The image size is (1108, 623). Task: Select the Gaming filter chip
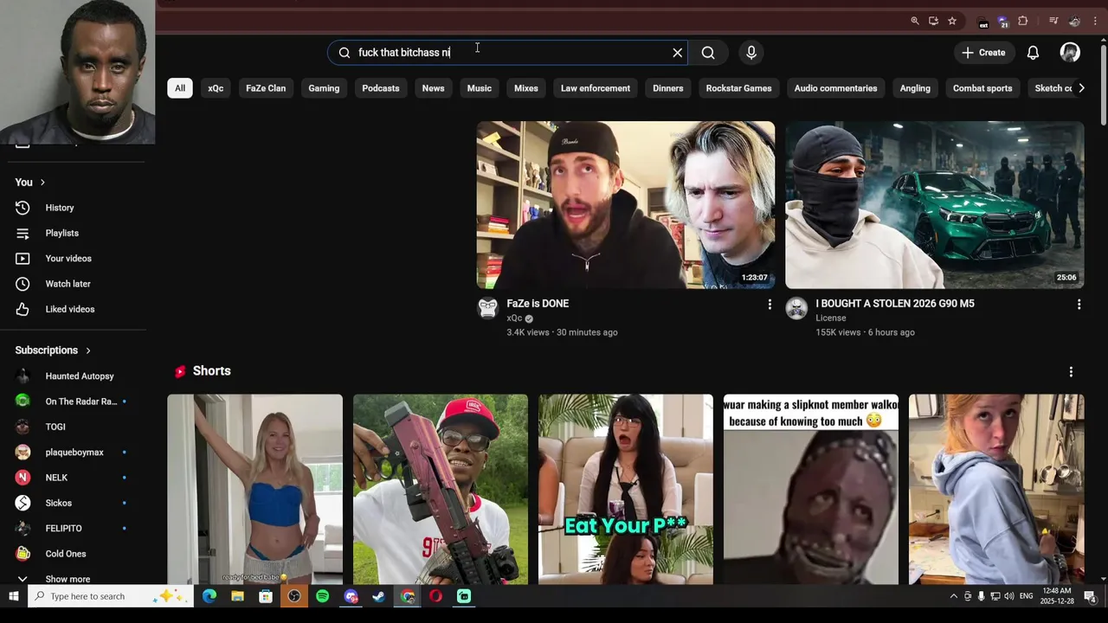pyautogui.click(x=324, y=88)
